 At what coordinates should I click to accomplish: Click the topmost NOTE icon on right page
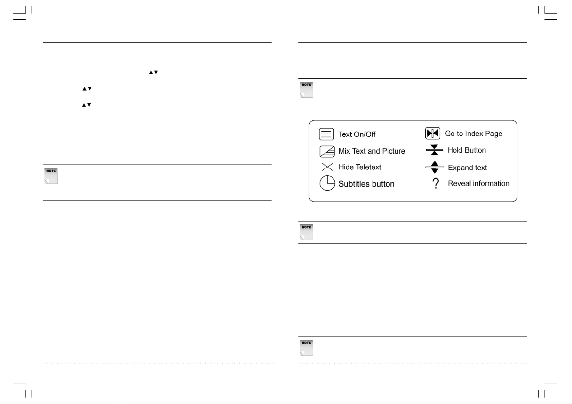(x=306, y=90)
